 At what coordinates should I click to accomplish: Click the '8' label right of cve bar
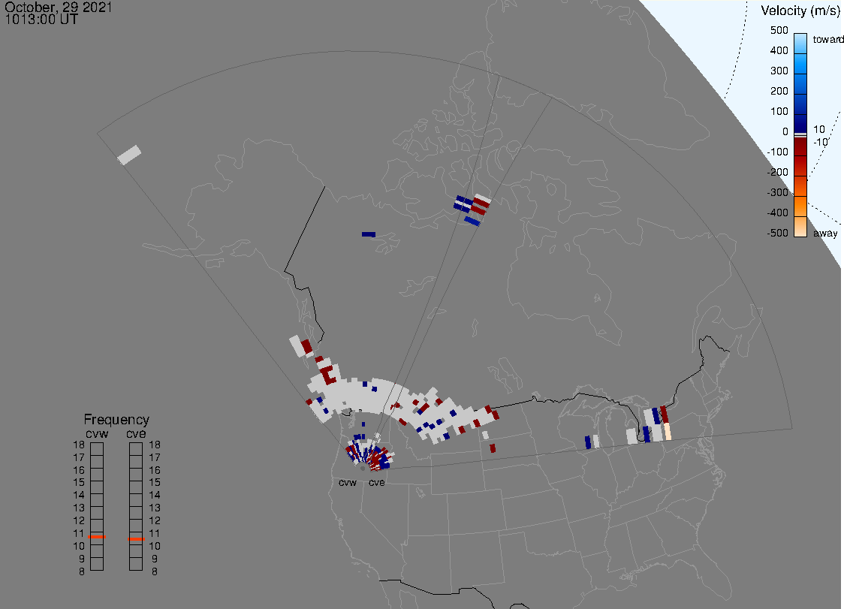click(155, 572)
